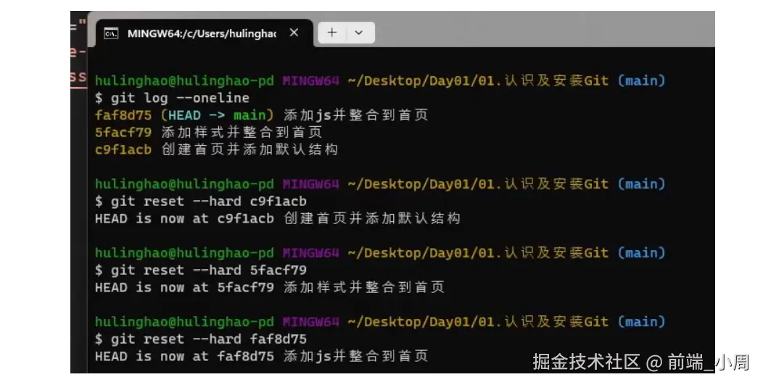
Task: Expand the new tab profile dropdown chevron
Action: coord(359,33)
